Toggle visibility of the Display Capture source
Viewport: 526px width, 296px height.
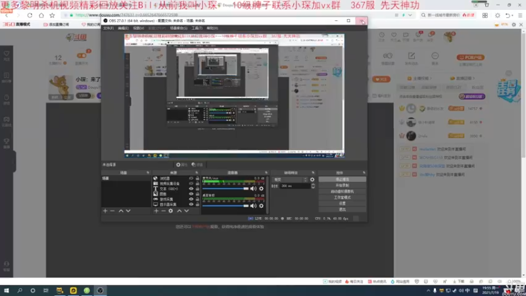[191, 204]
